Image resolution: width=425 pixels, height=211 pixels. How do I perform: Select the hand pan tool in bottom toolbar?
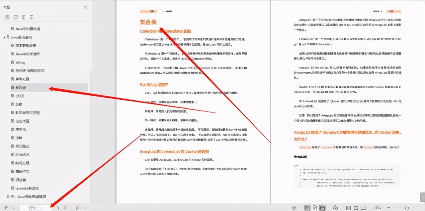point(294,207)
